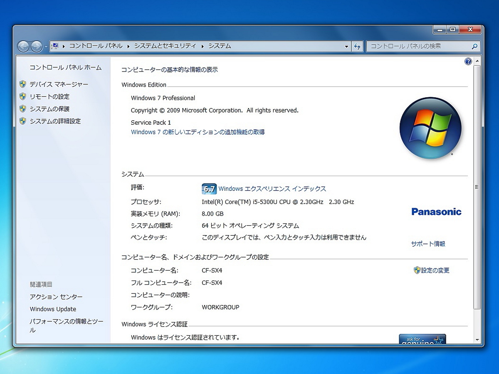Click the search magnifier icon
499x374 pixels.
click(474, 47)
